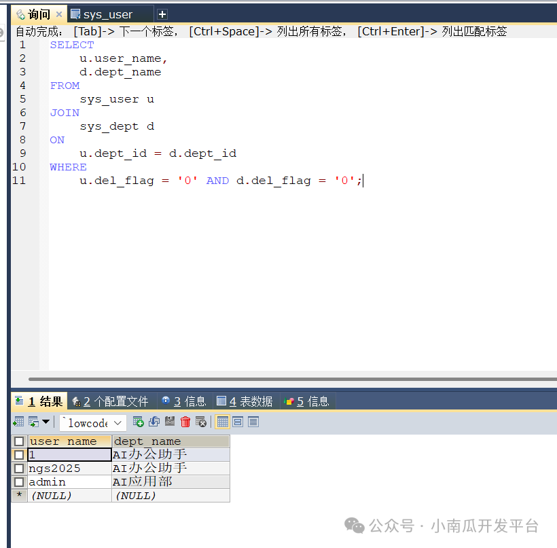
Task: Switch to the sys_user tab
Action: coord(109,14)
